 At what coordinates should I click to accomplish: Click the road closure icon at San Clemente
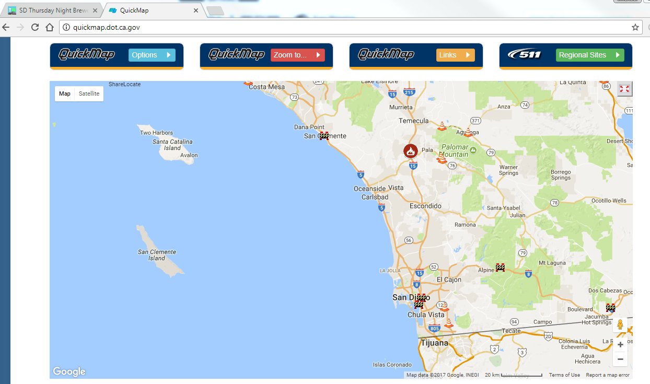[x=324, y=136]
